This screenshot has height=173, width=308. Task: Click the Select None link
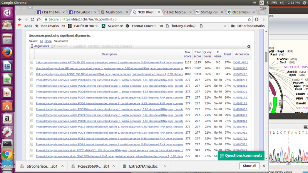[x=48, y=41]
